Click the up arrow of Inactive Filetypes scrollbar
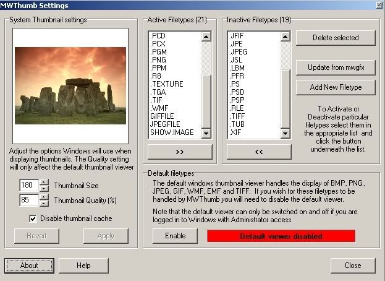Screen dimensions: 385x281 click(285, 37)
